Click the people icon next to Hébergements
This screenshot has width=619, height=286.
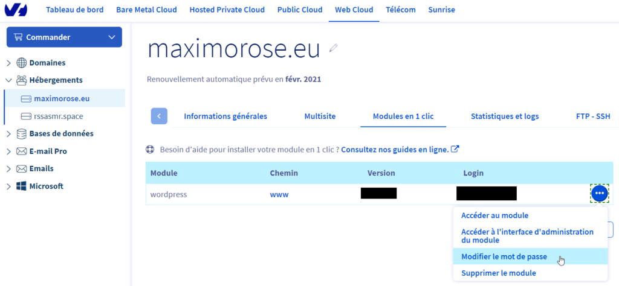[21, 80]
